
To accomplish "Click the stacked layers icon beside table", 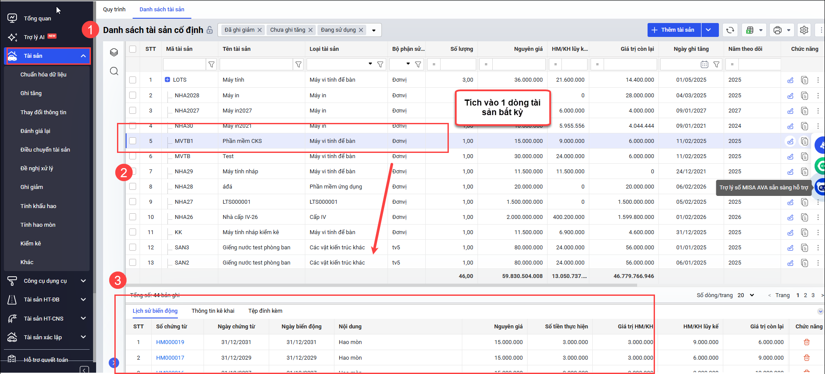I will pyautogui.click(x=114, y=53).
